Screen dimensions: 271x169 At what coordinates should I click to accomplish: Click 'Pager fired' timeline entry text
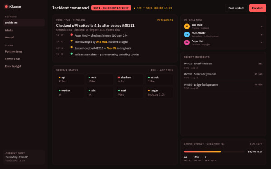pyautogui.click(x=101, y=36)
